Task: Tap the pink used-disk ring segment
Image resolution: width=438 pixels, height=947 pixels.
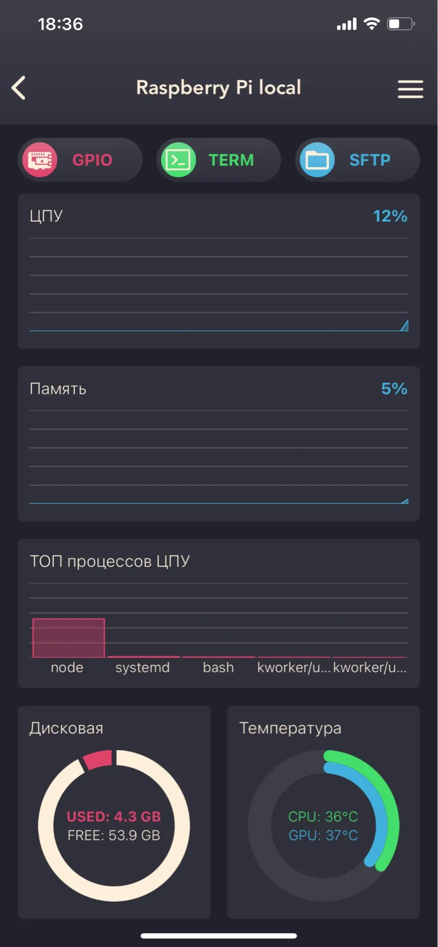Action: [98, 759]
